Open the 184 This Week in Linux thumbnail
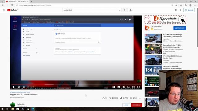Image resolution: width=198 pixels, height=111 pixels. point(152,70)
